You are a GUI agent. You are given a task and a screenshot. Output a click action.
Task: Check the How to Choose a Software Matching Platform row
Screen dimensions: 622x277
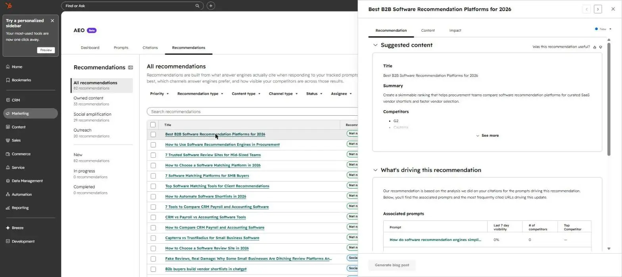pos(153,165)
